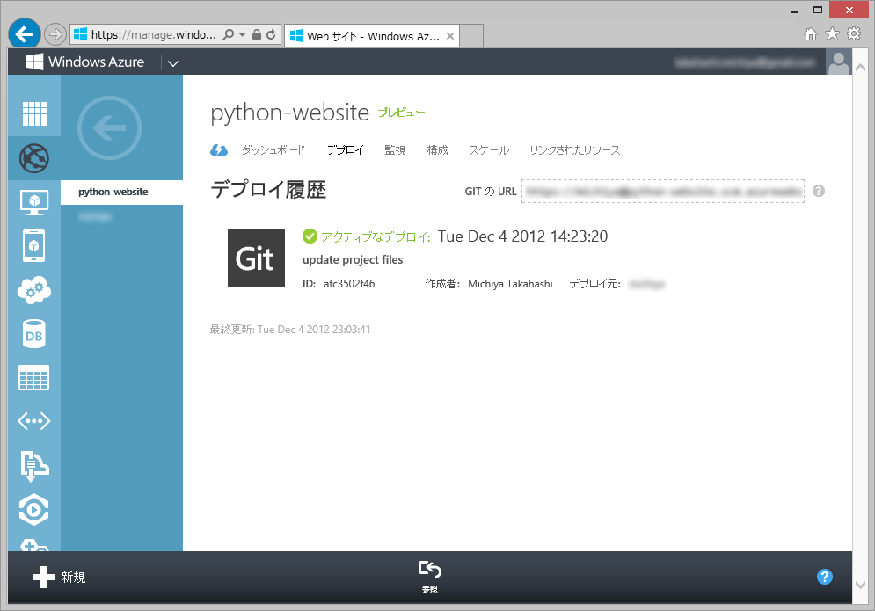
Task: Select the Cloud Services gear-cloud icon
Action: point(34,289)
